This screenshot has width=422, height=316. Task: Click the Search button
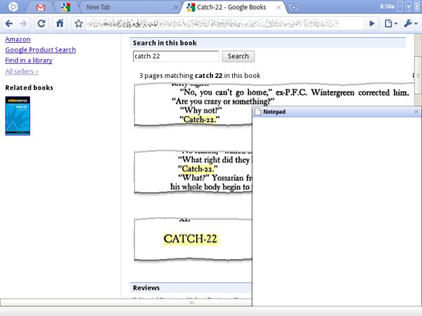tap(238, 56)
